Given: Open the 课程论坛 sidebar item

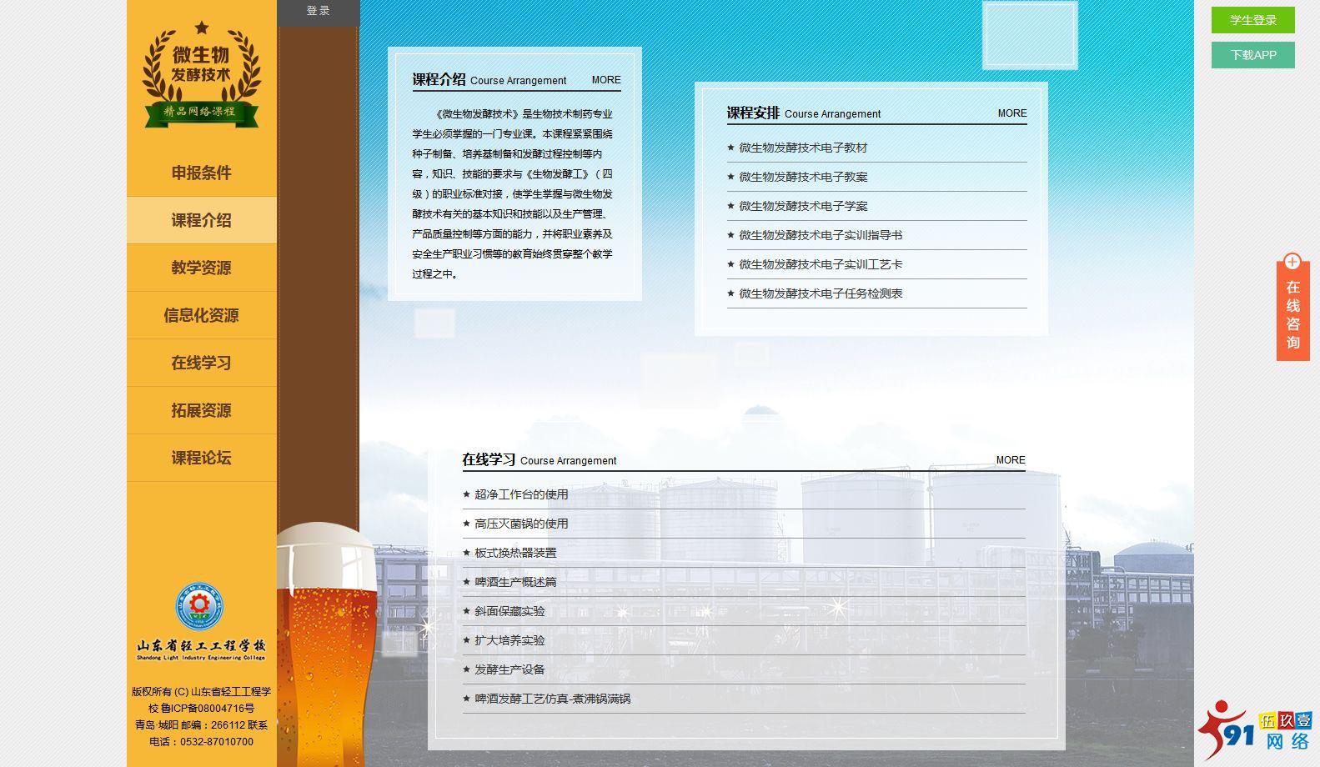Looking at the screenshot, I should (x=202, y=458).
